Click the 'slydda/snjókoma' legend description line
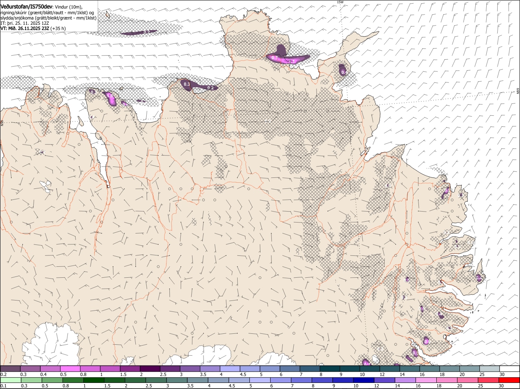 point(48,18)
